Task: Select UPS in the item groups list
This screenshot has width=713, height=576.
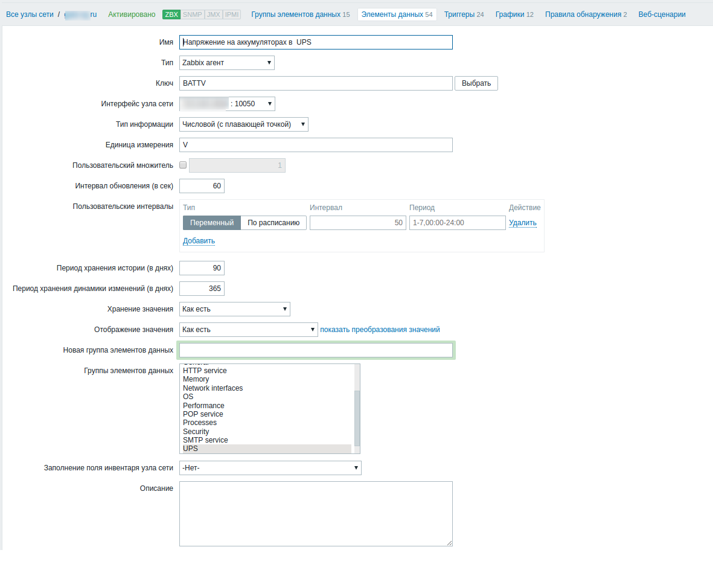Action: coord(191,449)
